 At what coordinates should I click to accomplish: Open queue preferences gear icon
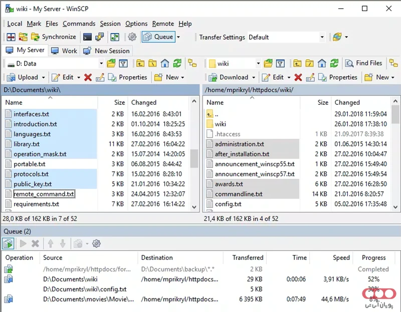coord(96,243)
